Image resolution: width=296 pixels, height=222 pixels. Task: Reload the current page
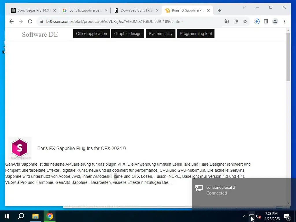[x=30, y=21]
